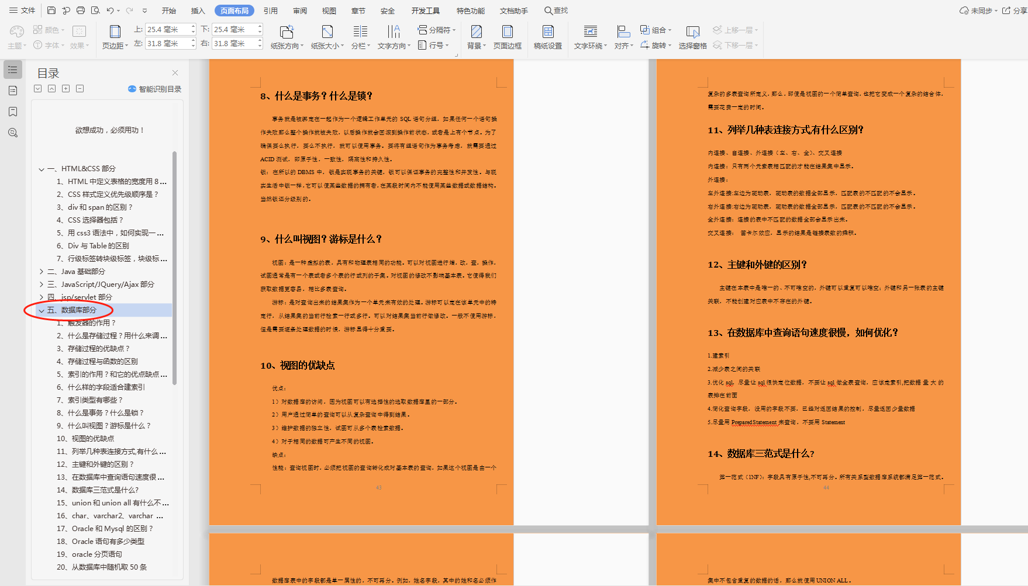Click the Undo arrow icon
Image resolution: width=1028 pixels, height=586 pixels.
[111, 11]
